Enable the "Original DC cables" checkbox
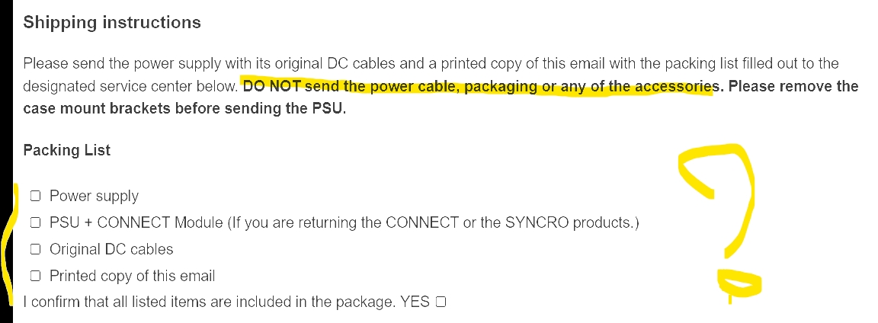The width and height of the screenshot is (878, 323). 35,250
